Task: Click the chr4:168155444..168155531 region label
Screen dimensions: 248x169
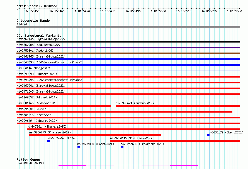Action: (38, 6)
